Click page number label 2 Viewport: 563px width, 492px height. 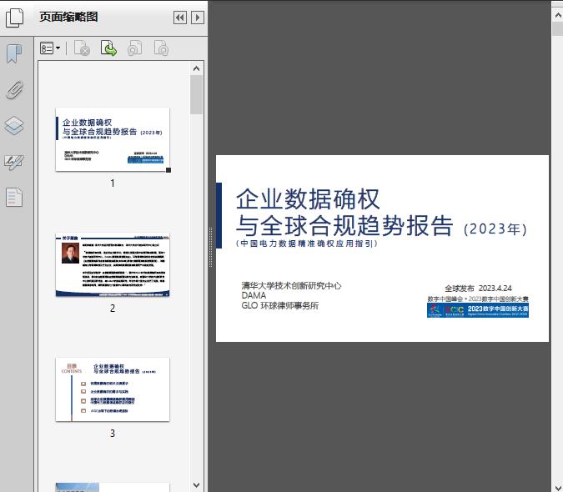coord(113,309)
